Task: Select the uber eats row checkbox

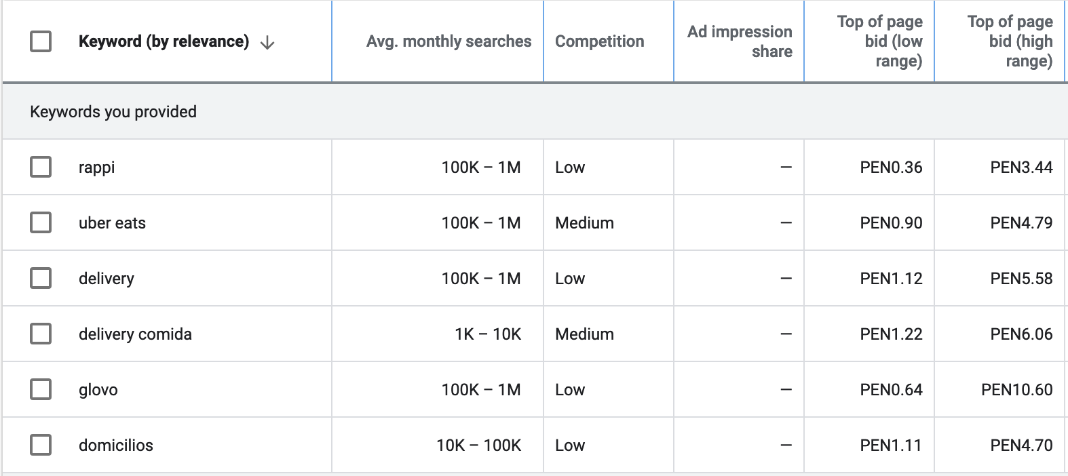Action: (41, 222)
